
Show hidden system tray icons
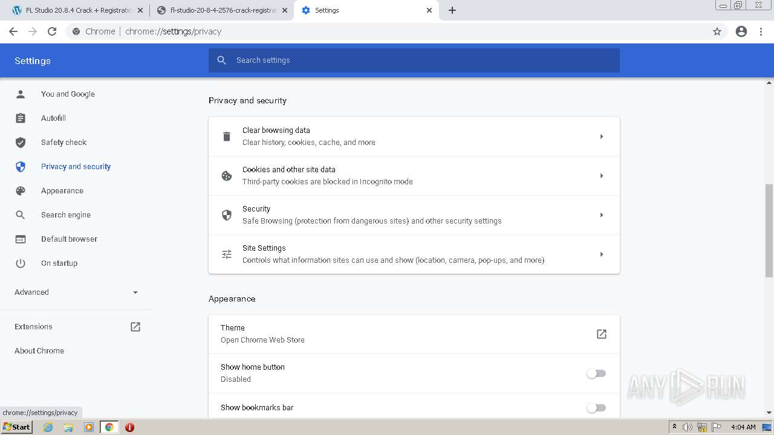[x=674, y=427]
